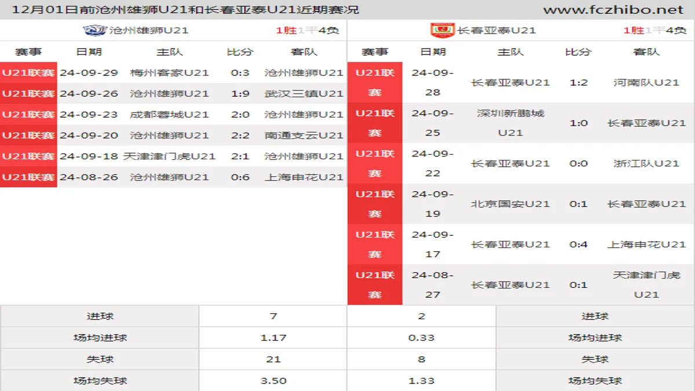Click the U21联赛 badge on the 24-09-23 row
The width and height of the screenshot is (695, 391).
point(28,114)
